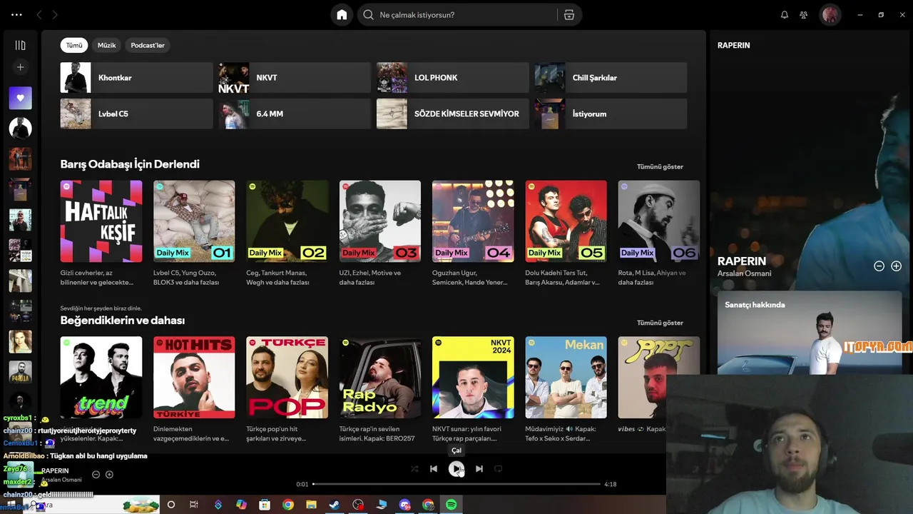
Task: Play the current track (Çal)
Action: pos(456,469)
